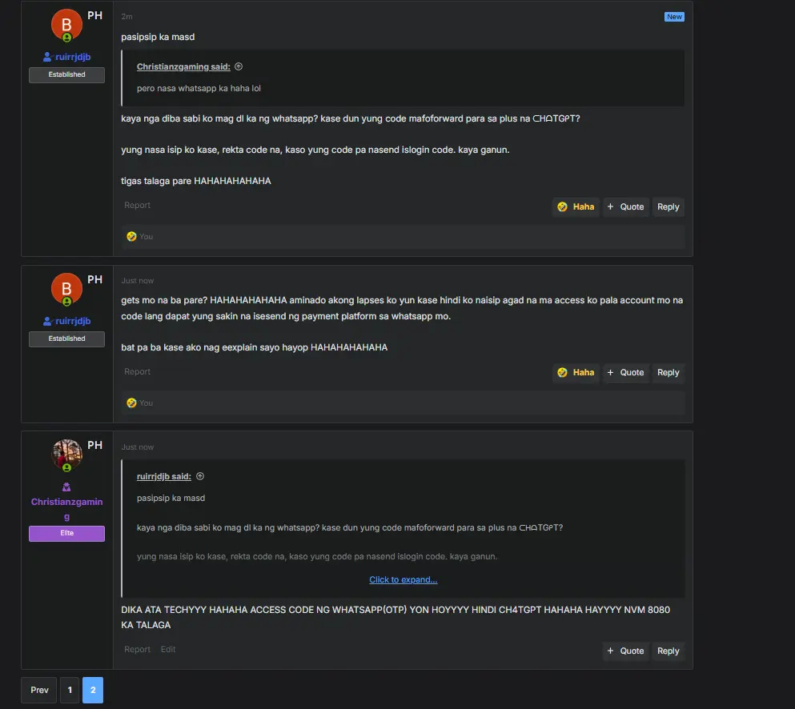Go to page 1

coord(70,690)
